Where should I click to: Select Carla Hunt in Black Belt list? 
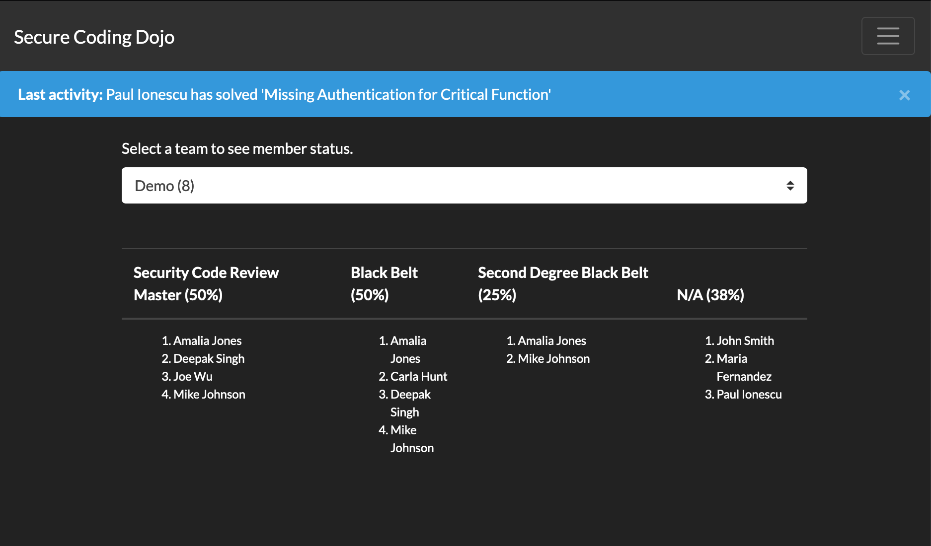[418, 377]
